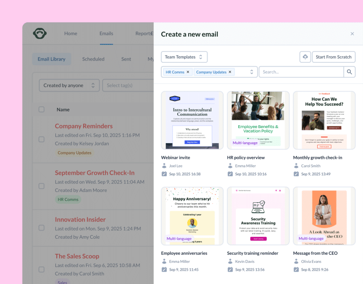Open the Home menu item

click(70, 34)
